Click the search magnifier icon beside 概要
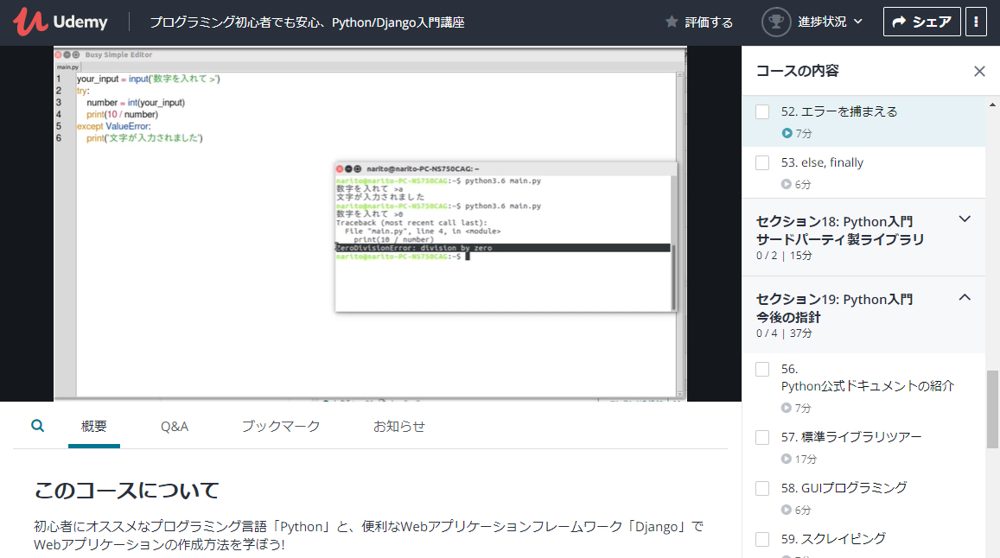The image size is (1000, 558). click(x=38, y=425)
